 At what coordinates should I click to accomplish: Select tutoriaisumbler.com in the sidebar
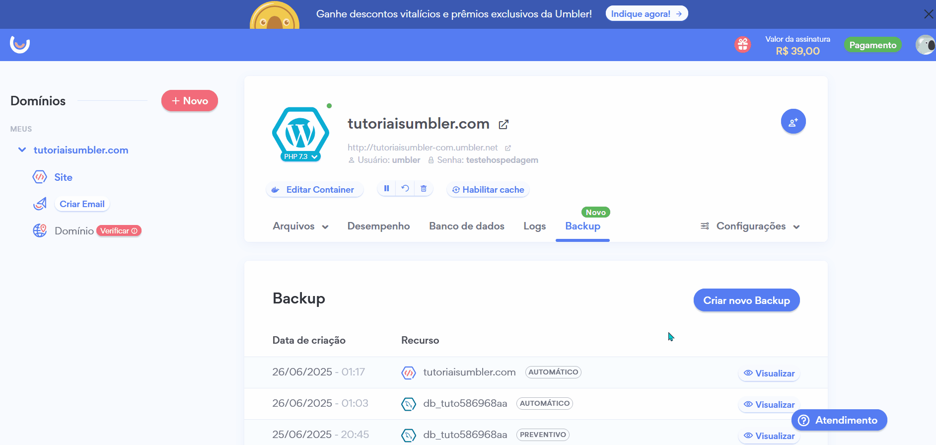point(81,150)
